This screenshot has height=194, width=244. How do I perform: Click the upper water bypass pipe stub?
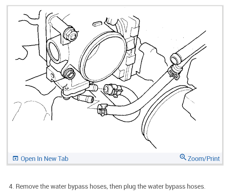click(x=93, y=88)
